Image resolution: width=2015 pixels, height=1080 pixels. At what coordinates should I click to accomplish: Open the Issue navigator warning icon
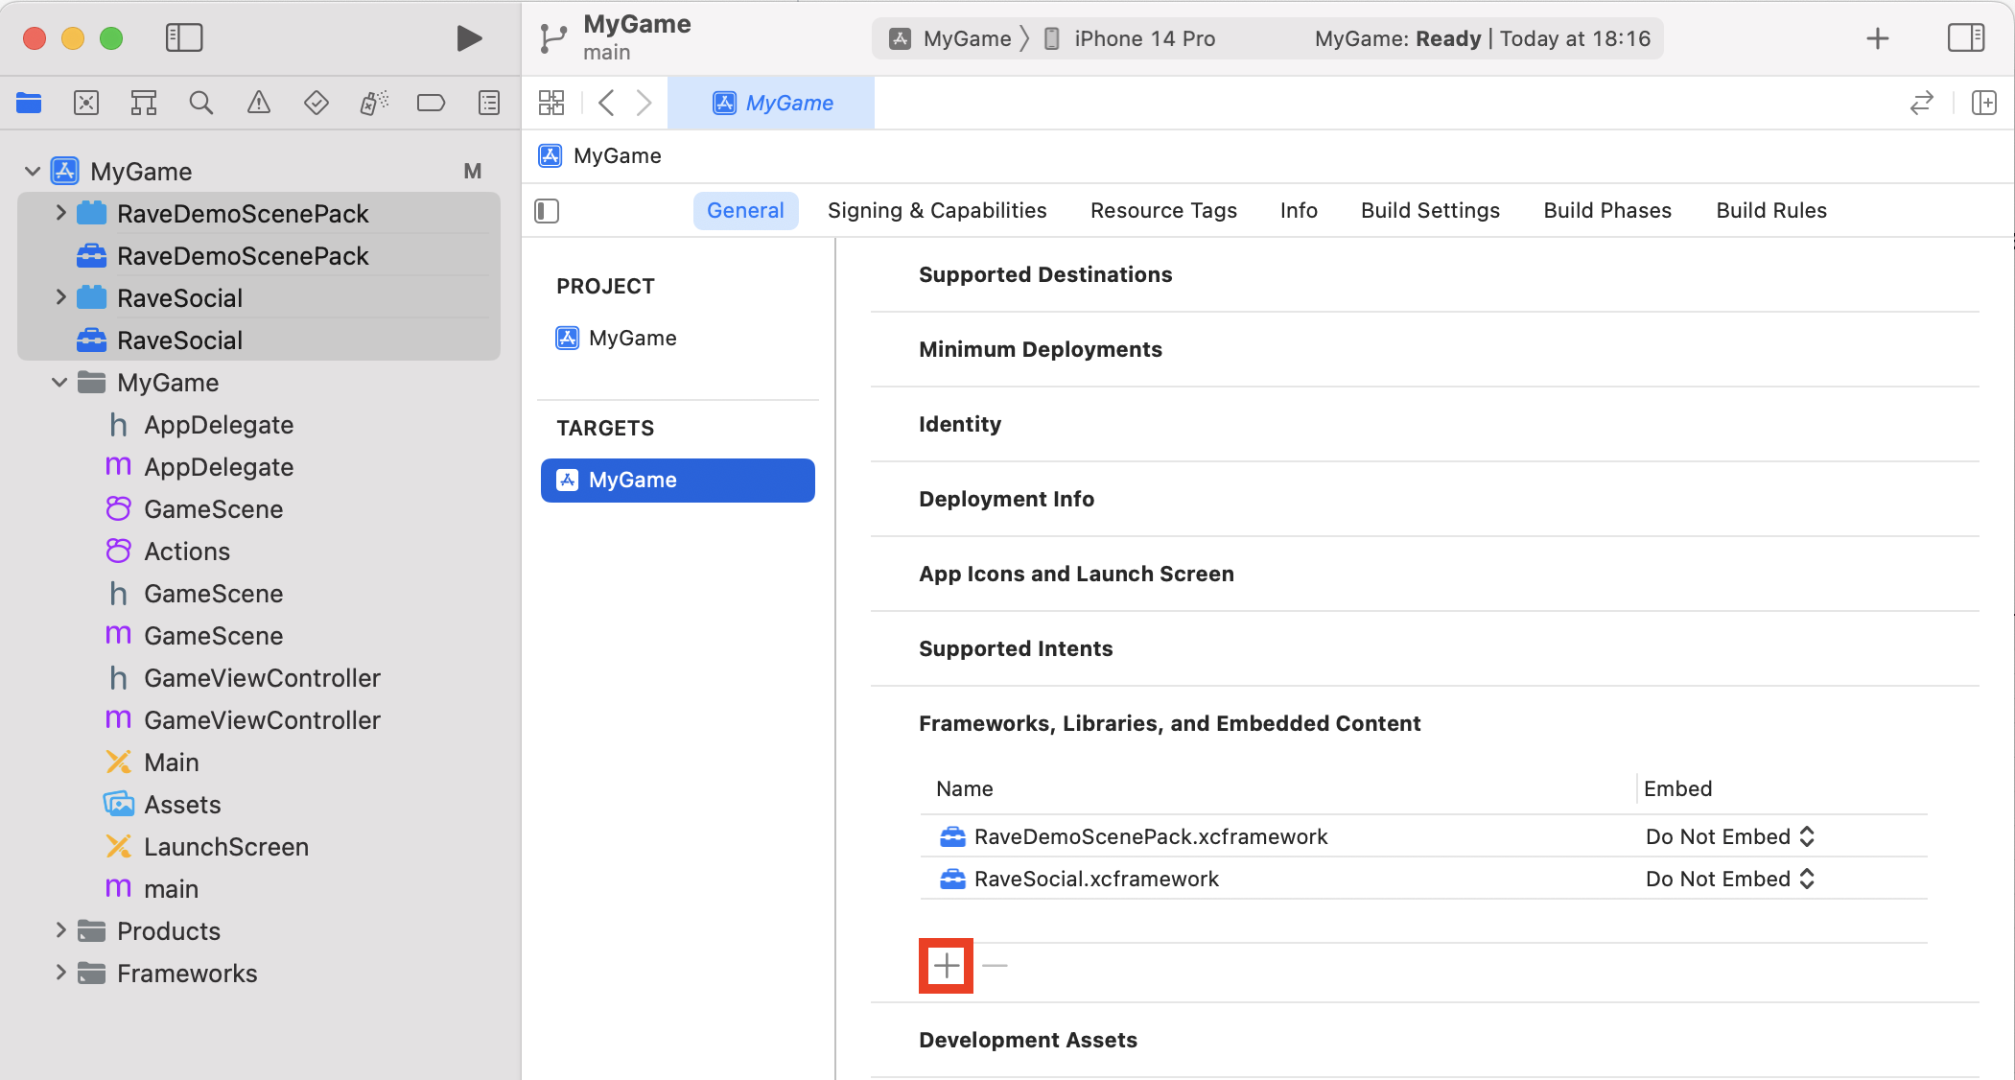pyautogui.click(x=259, y=103)
